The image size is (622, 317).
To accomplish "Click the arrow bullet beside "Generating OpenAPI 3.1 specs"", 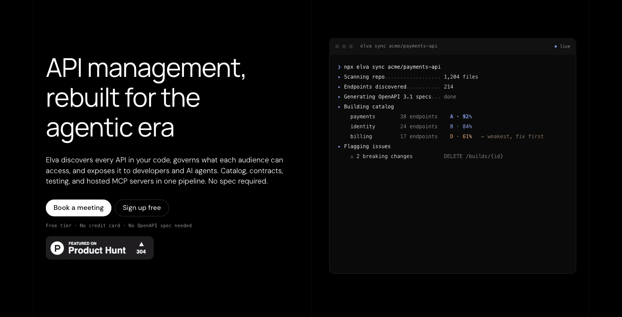I will pyautogui.click(x=340, y=97).
